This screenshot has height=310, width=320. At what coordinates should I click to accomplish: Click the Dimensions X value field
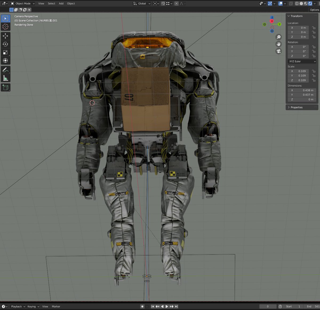click(302, 90)
